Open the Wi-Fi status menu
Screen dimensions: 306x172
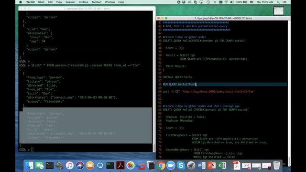point(226,2)
